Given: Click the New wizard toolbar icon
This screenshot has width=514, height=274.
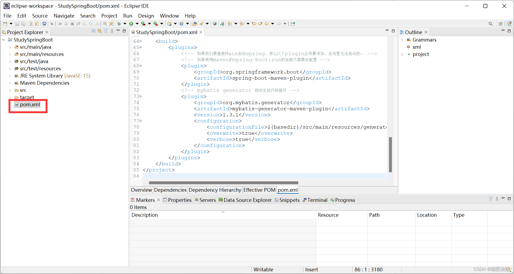Looking at the screenshot, I should [5, 24].
